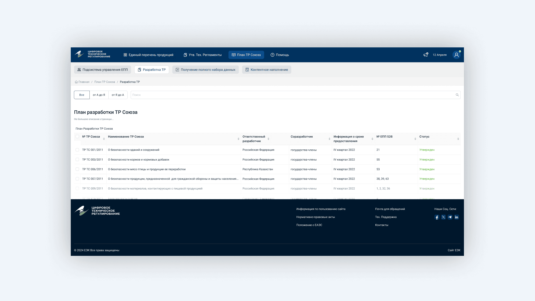
Task: Focus the Поиск search field
Action: point(295,95)
